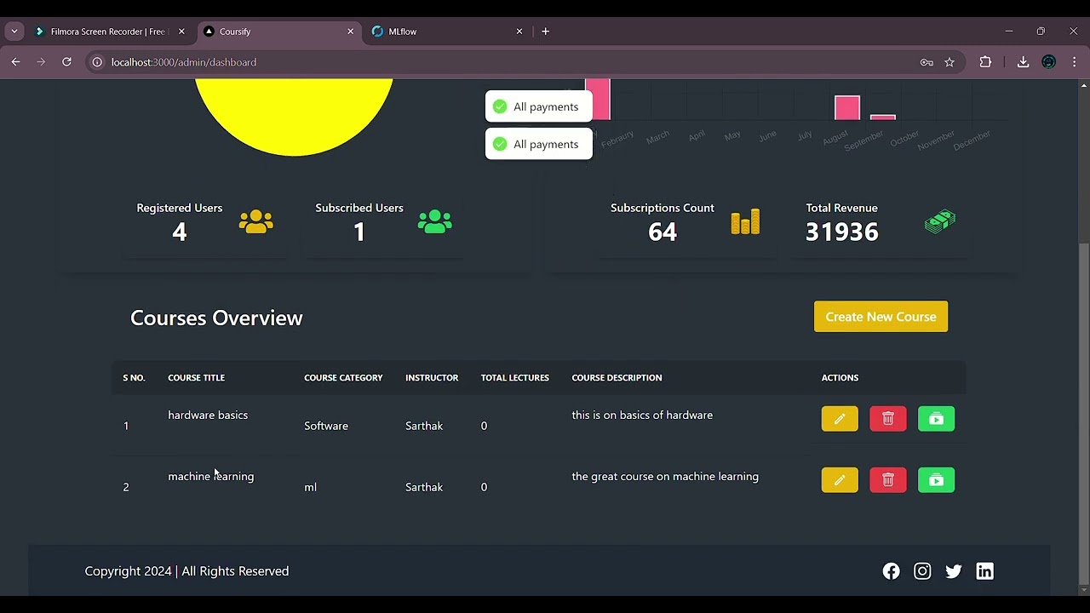
Task: Click the ACTIONS column header
Action: [840, 378]
